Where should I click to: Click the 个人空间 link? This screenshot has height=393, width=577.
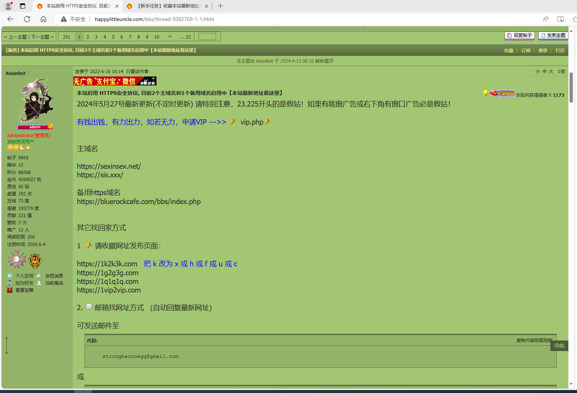point(24,276)
